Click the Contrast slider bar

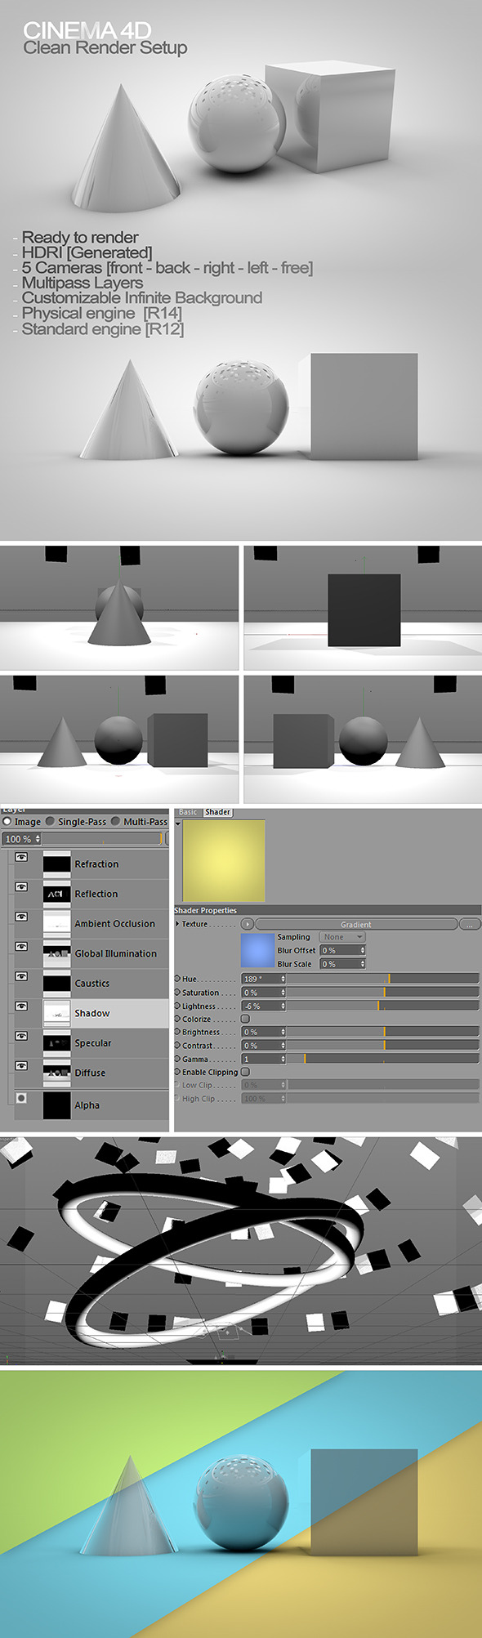[x=382, y=1045]
